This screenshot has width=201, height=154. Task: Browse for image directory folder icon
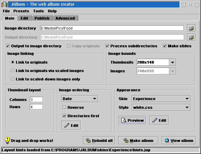tap(191, 28)
